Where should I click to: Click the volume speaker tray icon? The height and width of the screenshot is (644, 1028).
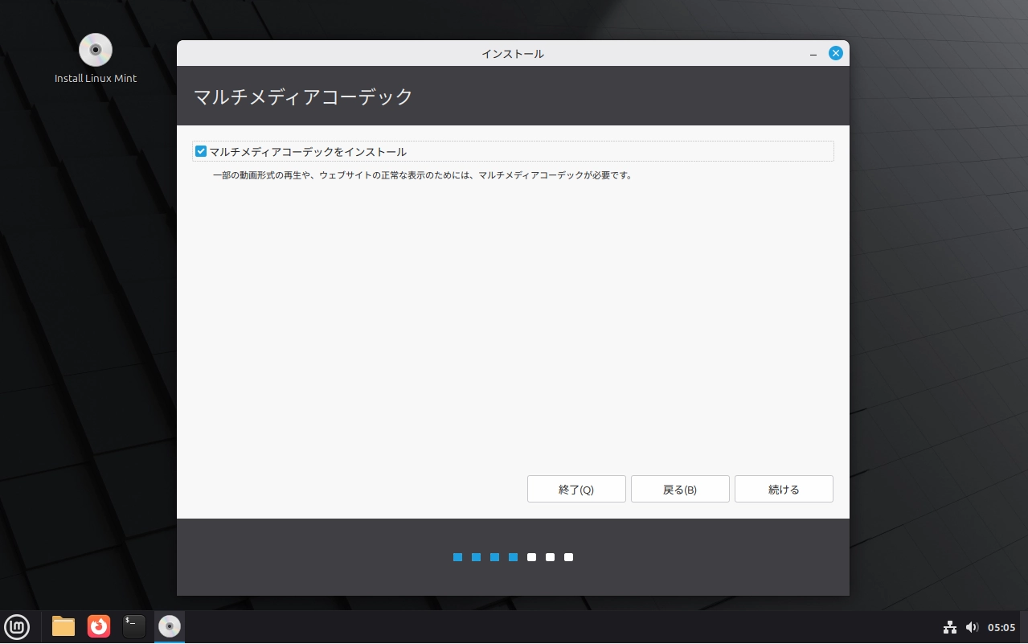tap(972, 627)
